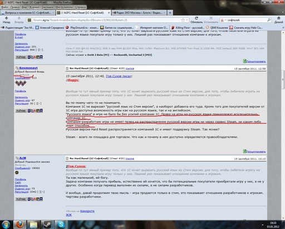Click the Home icon in toolbar

[278, 18]
